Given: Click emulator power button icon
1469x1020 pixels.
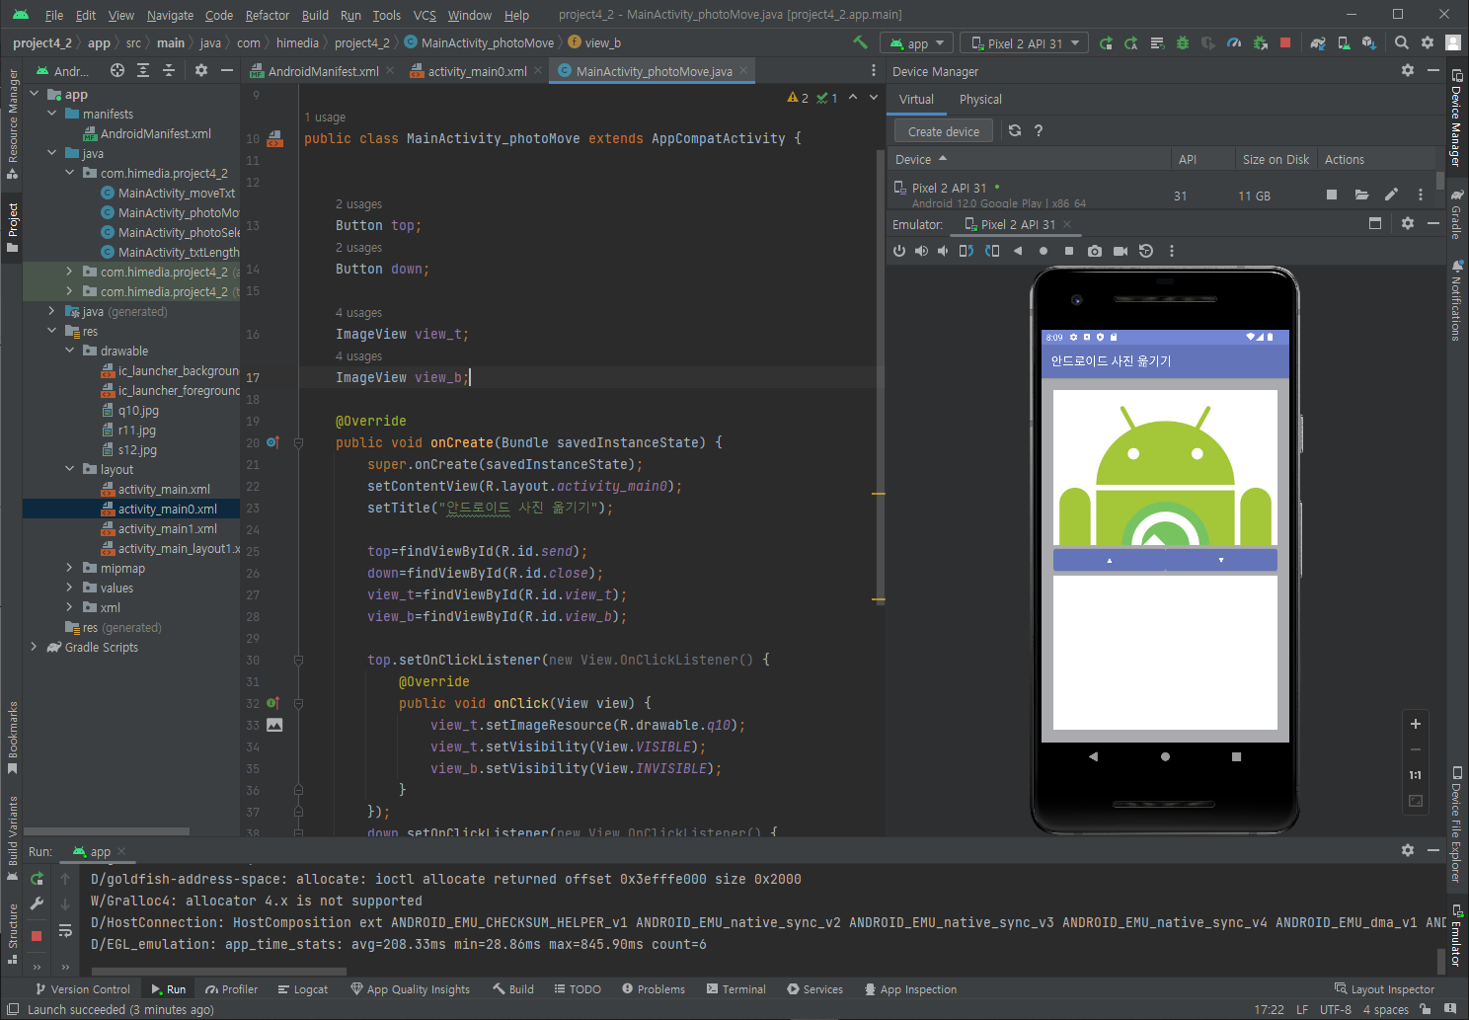Looking at the screenshot, I should pos(899,251).
